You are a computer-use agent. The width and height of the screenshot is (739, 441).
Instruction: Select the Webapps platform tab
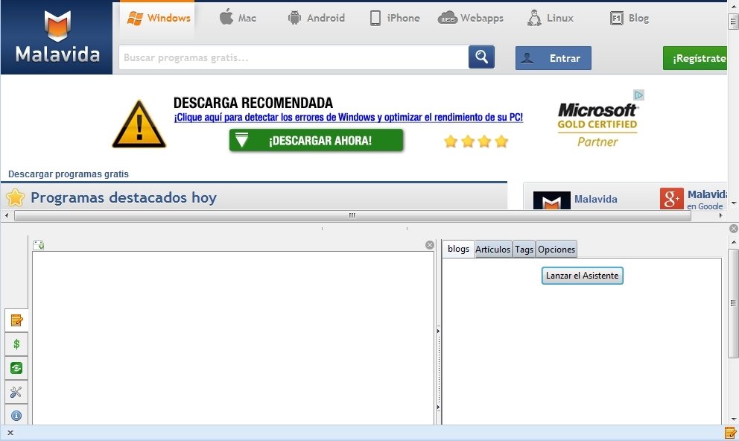click(x=470, y=18)
